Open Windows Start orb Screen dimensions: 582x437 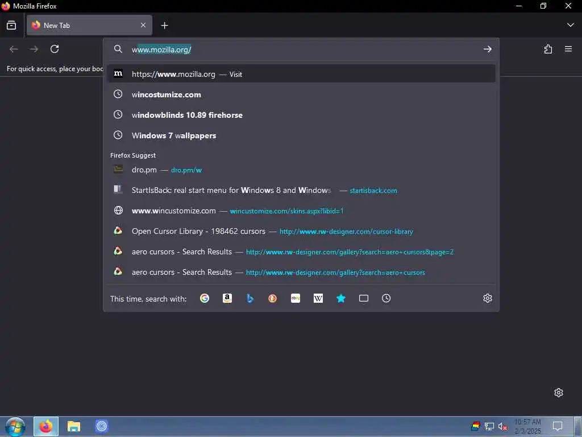(15, 426)
